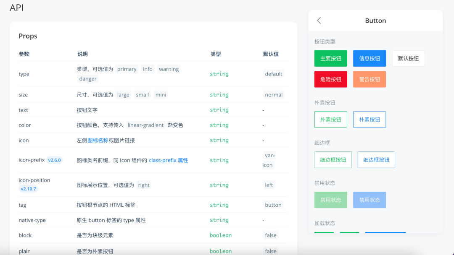Click the faded blue 禁用状态 button
Viewport: 454px width, 255px height.
(370, 200)
